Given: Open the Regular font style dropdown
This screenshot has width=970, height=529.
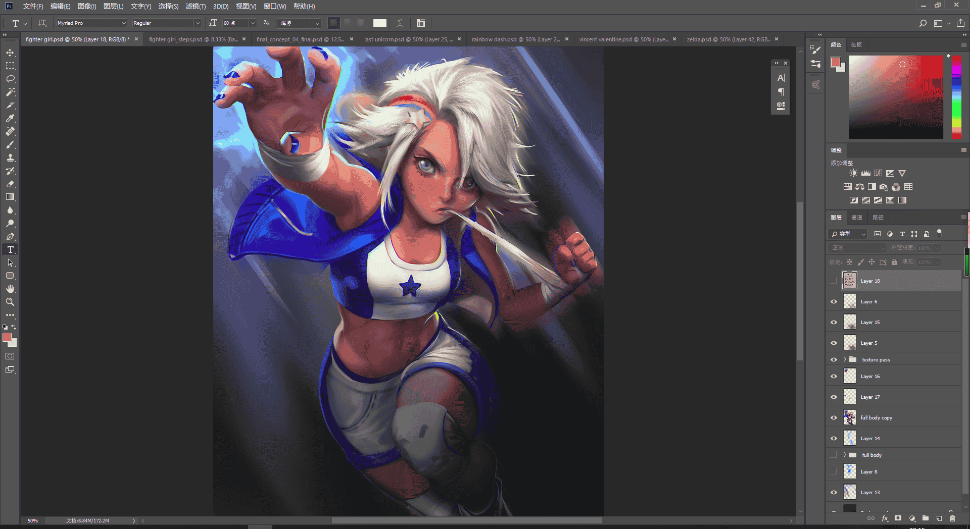Looking at the screenshot, I should 198,23.
